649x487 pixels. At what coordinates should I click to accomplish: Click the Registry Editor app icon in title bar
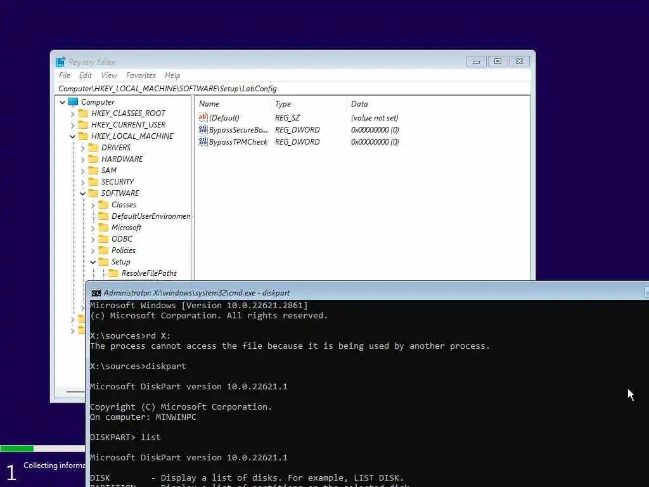60,62
